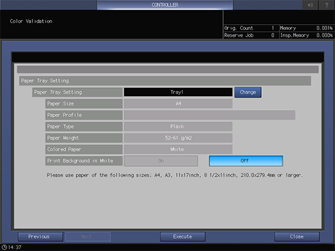Click the Reserve Job status entry

(251, 36)
